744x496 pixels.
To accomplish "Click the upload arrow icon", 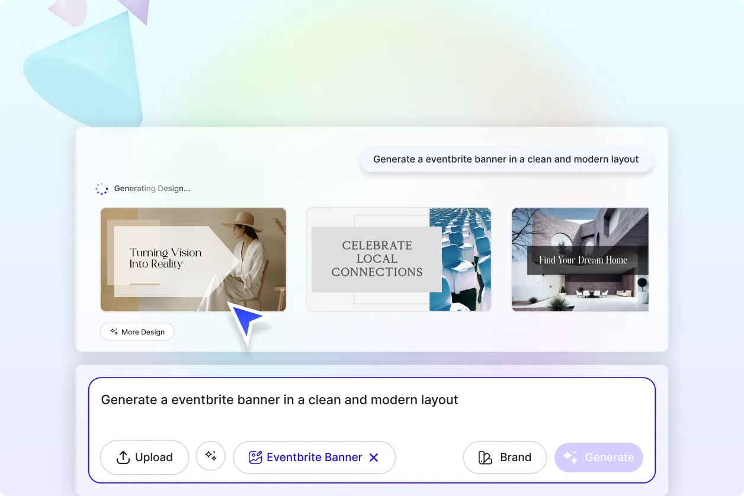I will (x=123, y=458).
